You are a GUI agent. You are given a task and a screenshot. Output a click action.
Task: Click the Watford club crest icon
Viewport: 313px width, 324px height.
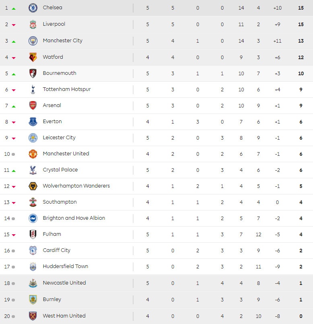tap(33, 57)
